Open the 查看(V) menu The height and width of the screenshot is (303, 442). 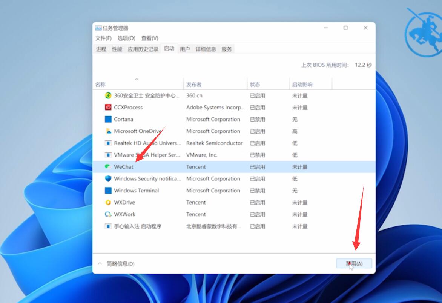(x=150, y=38)
